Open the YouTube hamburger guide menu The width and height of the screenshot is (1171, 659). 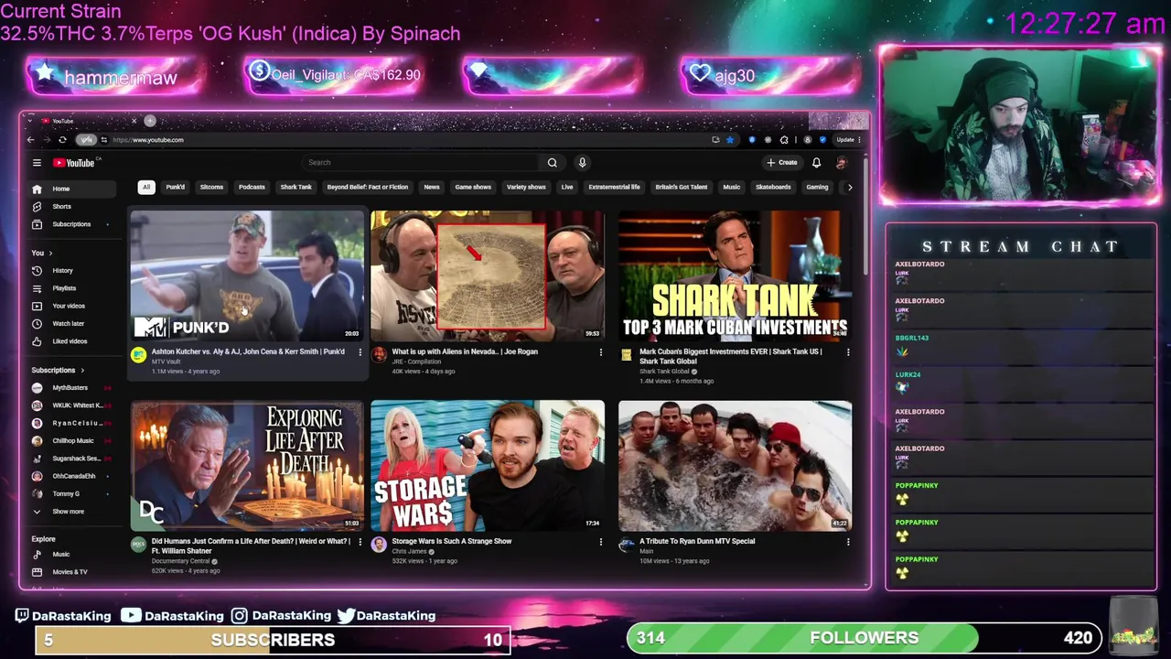[37, 163]
